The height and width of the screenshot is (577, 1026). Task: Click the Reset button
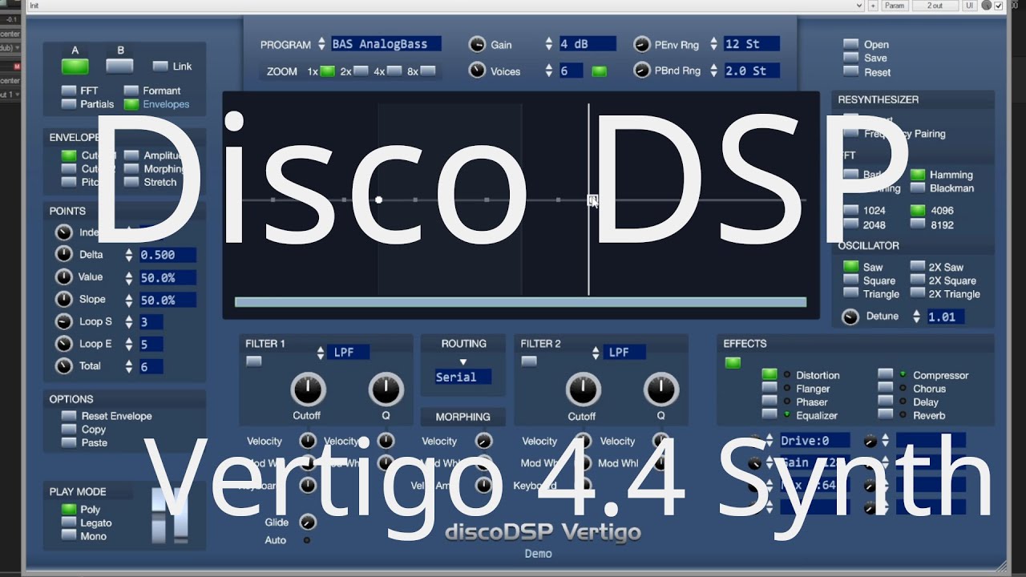[850, 72]
